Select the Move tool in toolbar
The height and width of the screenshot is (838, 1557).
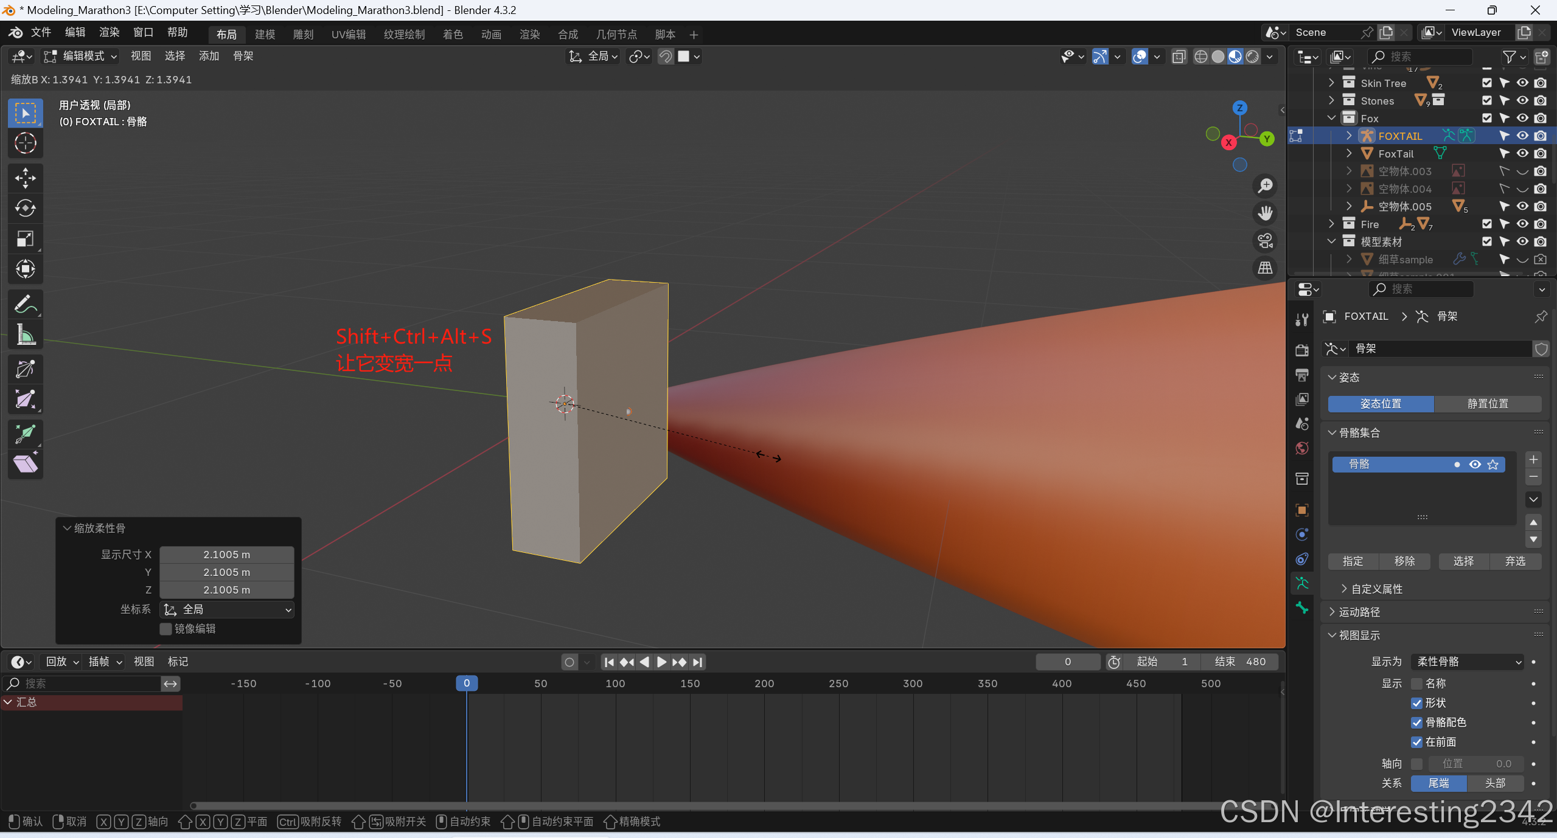pos(25,178)
